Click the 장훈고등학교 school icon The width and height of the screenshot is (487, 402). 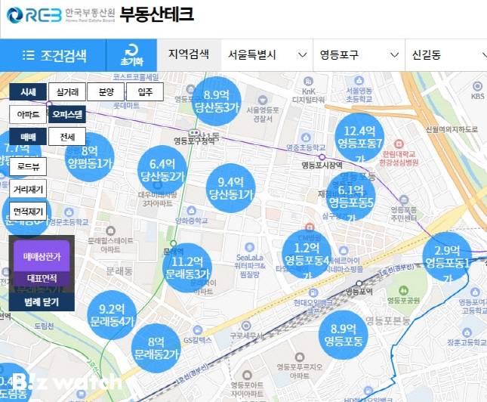click(467, 332)
